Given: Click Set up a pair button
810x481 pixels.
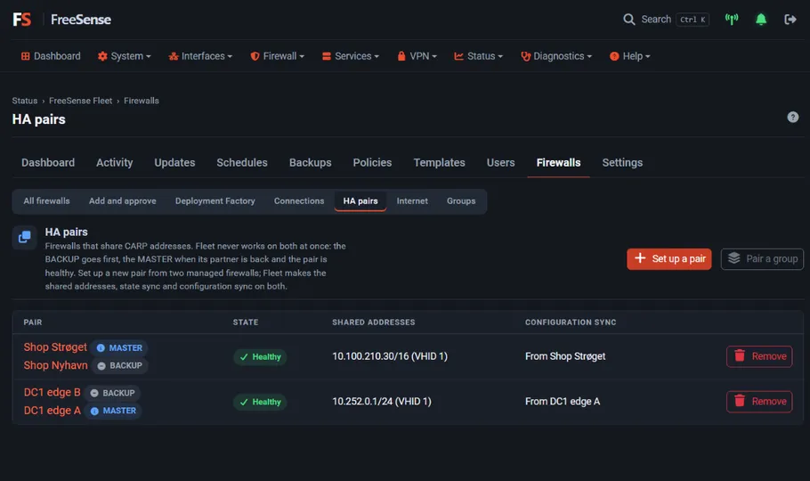Looking at the screenshot, I should pyautogui.click(x=669, y=258).
